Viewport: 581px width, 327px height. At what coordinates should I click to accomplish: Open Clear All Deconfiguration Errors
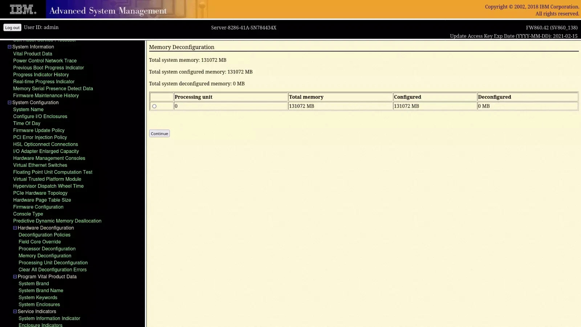point(53,270)
